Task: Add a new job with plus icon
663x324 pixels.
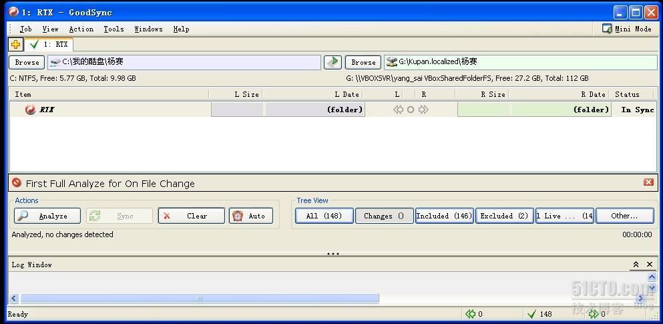Action: 15,44
